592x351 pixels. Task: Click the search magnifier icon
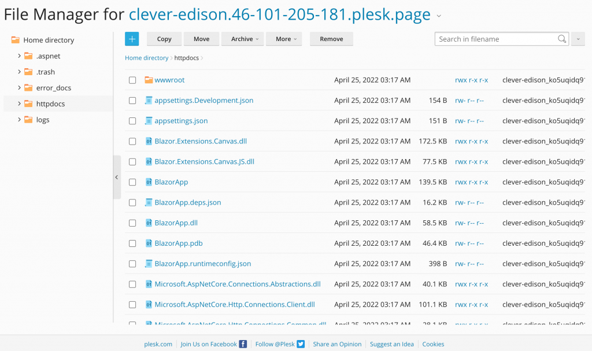coord(561,39)
